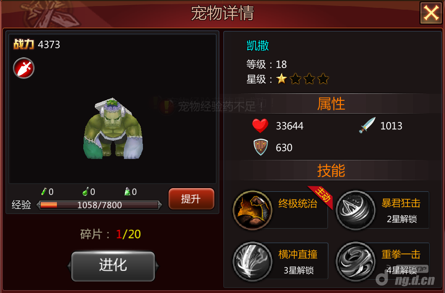Click the 碎片 fragment count 1/20

[x=128, y=234]
